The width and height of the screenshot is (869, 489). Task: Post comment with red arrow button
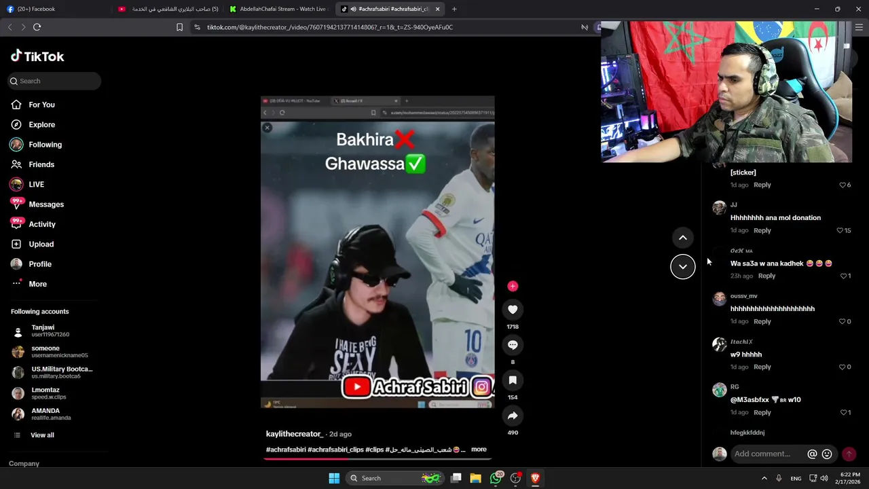tap(849, 454)
